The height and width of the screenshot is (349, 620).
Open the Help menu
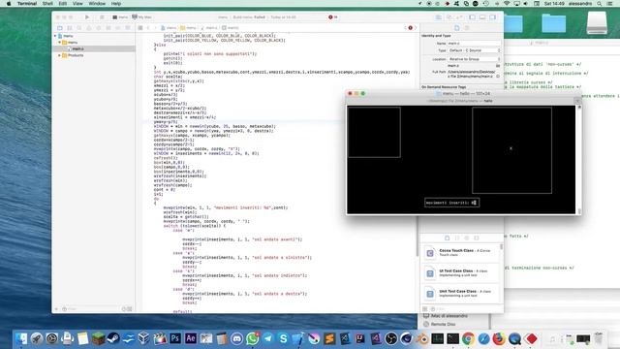[x=116, y=3]
